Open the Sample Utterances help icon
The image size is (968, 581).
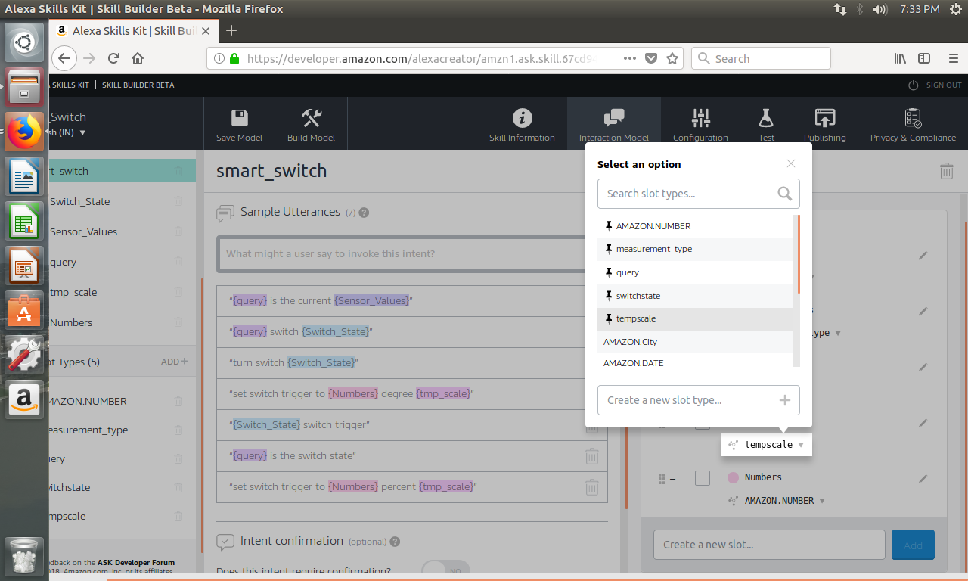[364, 213]
